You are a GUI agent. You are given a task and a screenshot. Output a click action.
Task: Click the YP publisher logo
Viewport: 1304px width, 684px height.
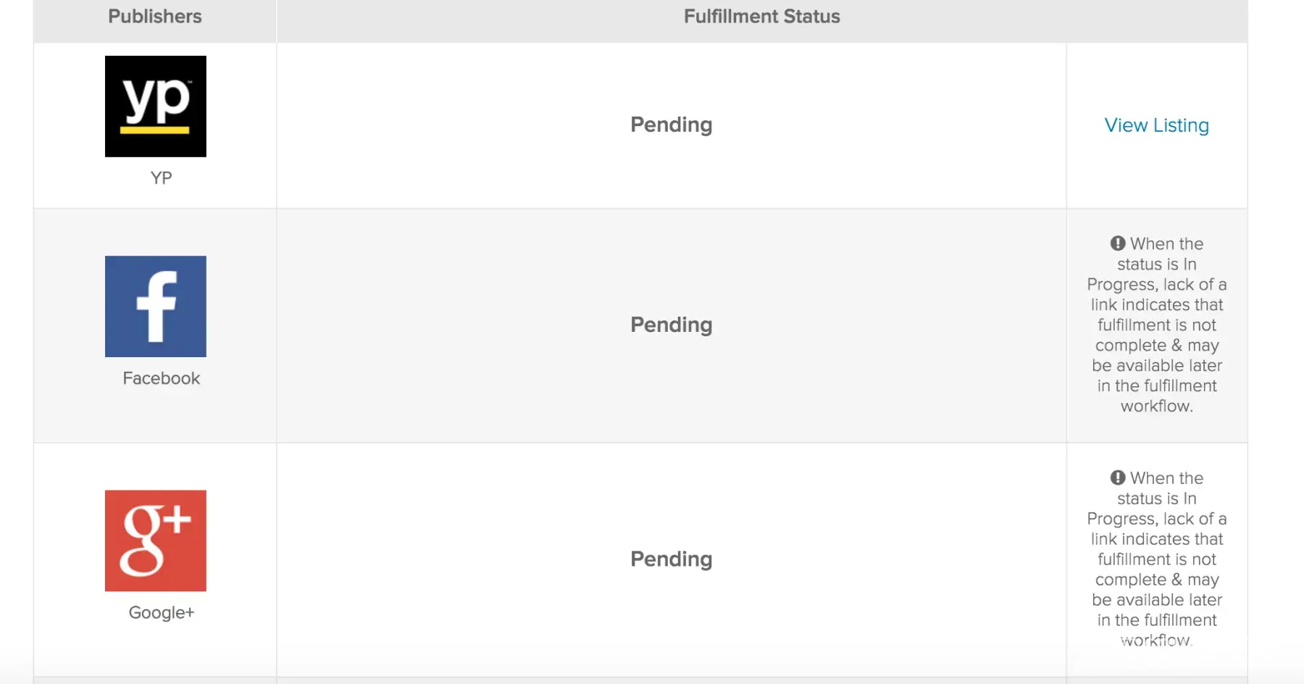(x=156, y=107)
